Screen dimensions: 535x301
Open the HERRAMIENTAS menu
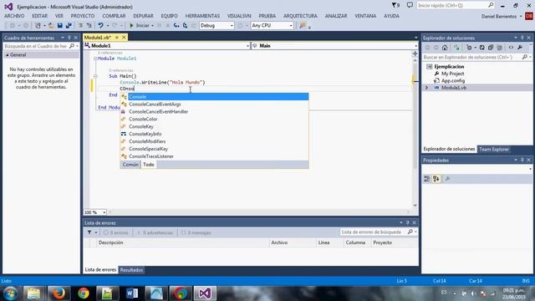(x=202, y=16)
